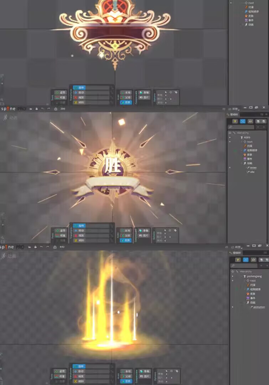Viewport: 269px width, 385px height.
Task: Select enter animation in 4089 tree
Action: click(x=252, y=168)
